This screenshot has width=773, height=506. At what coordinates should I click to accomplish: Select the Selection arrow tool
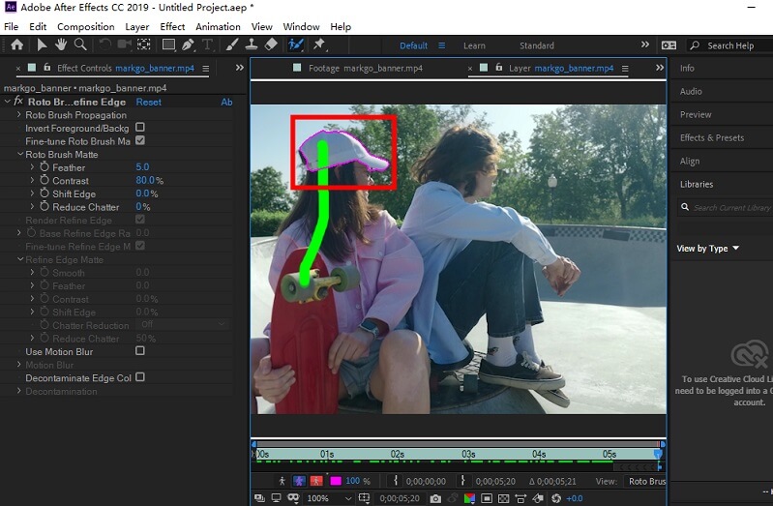42,45
